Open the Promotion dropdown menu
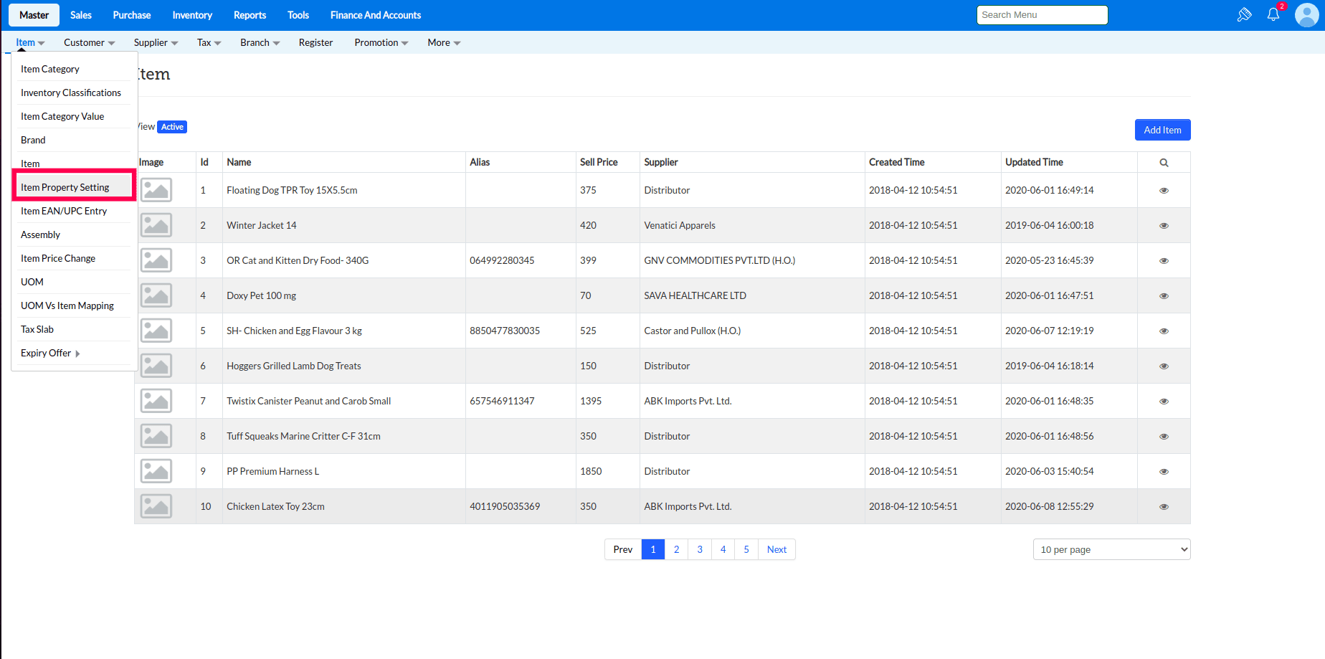 tap(381, 43)
